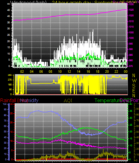Click the S compass letter

click(x=134, y=86)
